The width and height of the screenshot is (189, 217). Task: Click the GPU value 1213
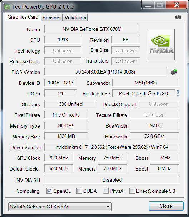(x=63, y=40)
